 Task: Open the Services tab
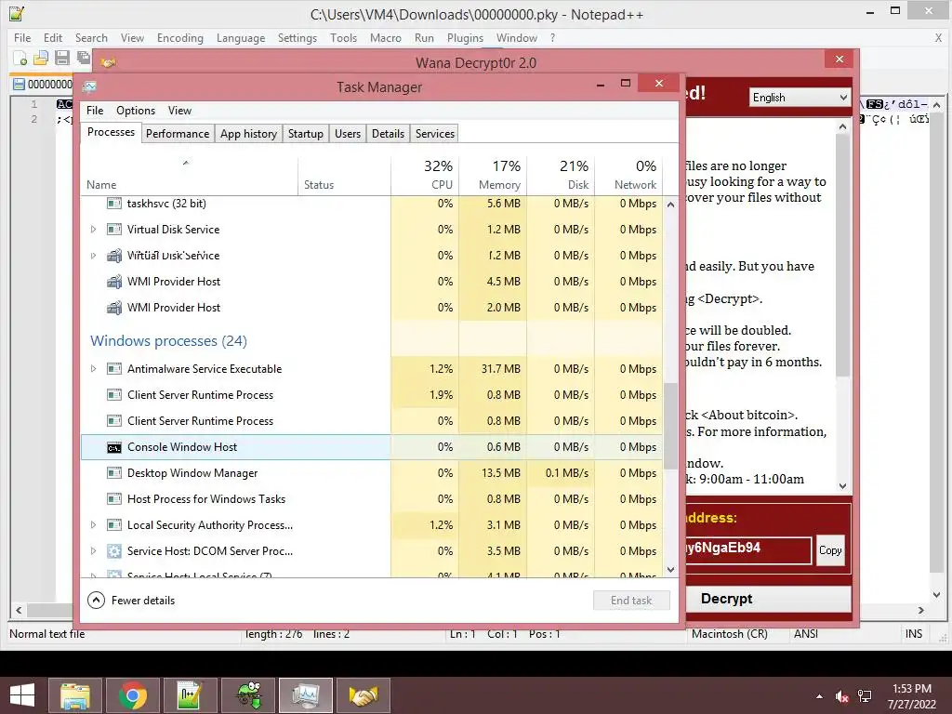click(435, 134)
